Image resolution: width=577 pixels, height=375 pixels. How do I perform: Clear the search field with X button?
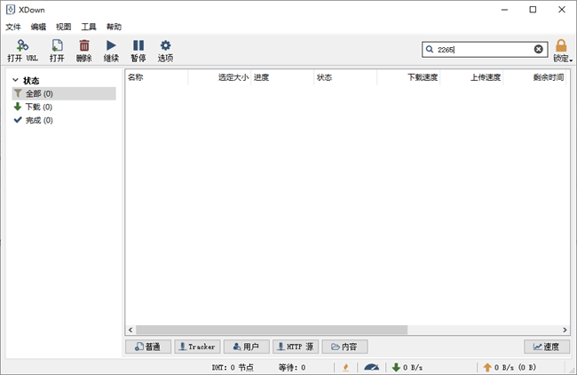[538, 50]
